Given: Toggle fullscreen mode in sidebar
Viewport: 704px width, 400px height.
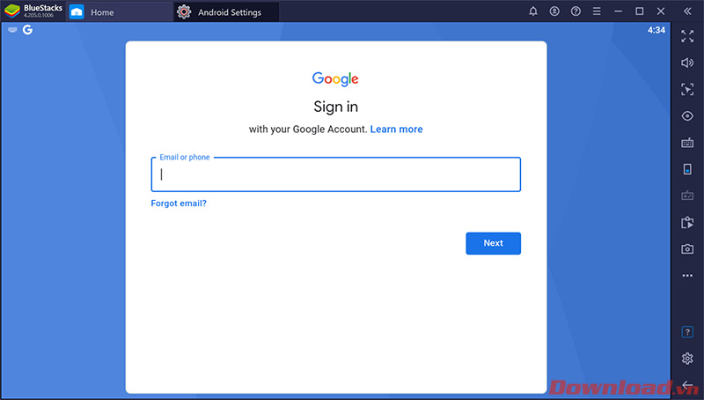Looking at the screenshot, I should (x=687, y=35).
